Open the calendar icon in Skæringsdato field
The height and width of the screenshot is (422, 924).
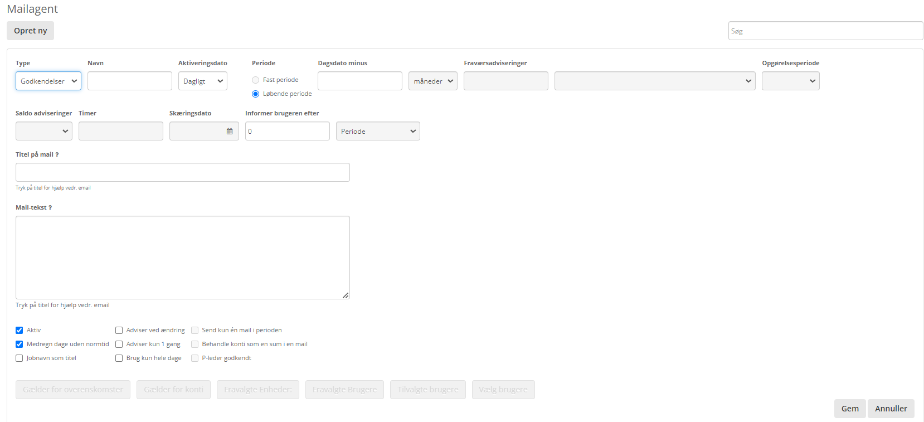click(x=230, y=132)
